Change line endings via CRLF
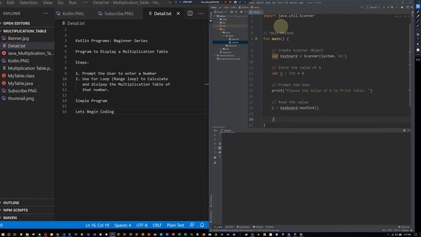Viewport: 421px width, 237px height. pos(157,225)
